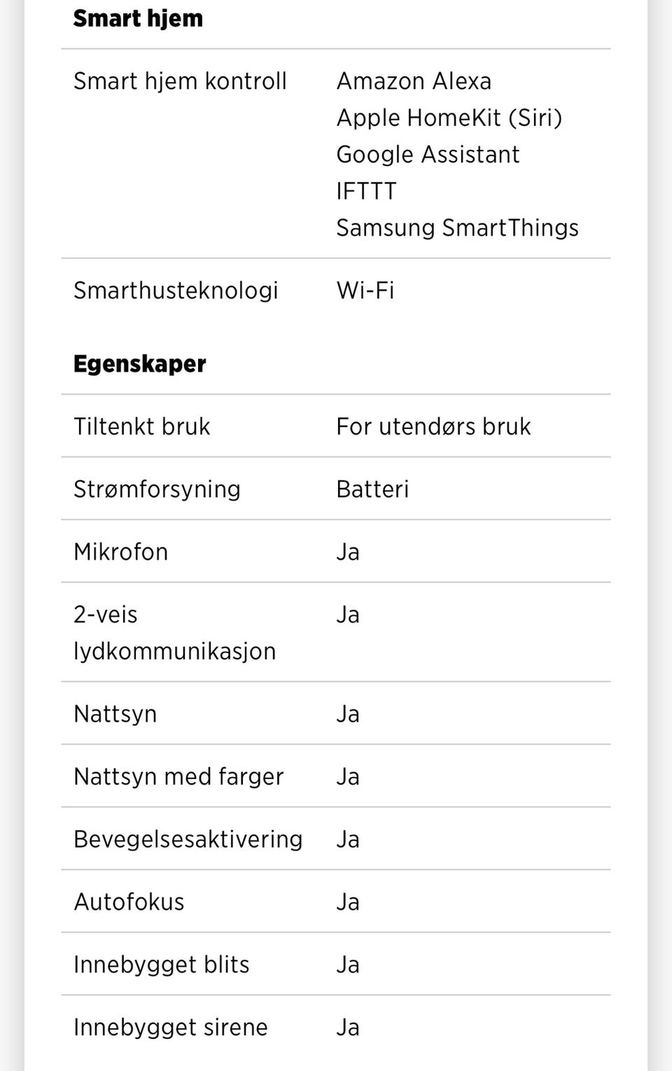The height and width of the screenshot is (1071, 672).
Task: Click the Bevegelsesaktivering row label
Action: coord(188,839)
